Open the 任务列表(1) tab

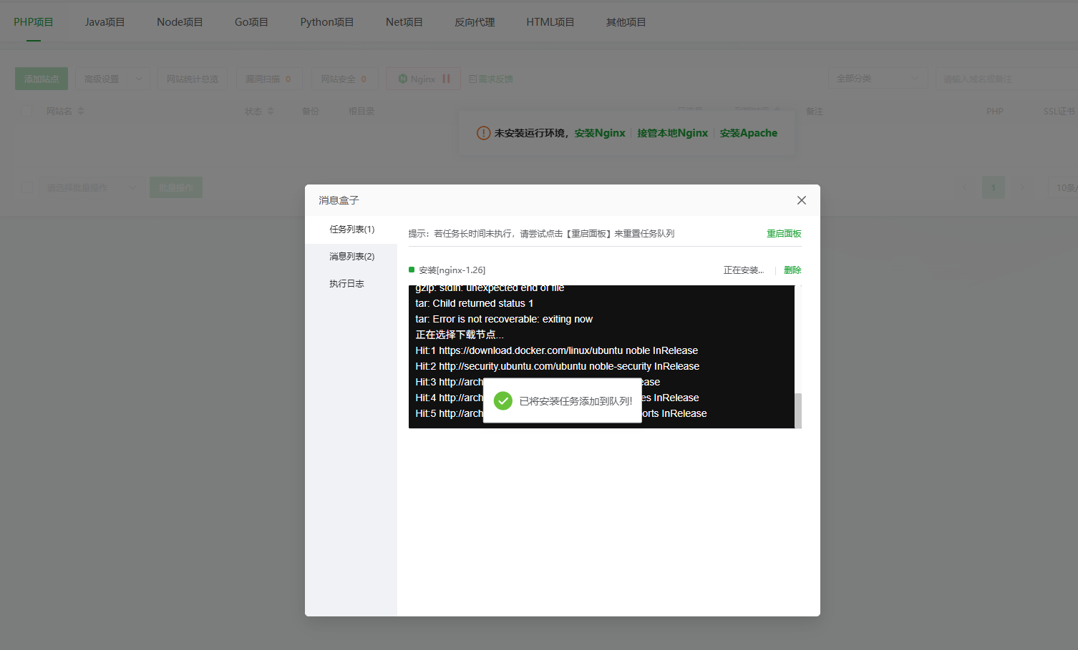coord(351,230)
